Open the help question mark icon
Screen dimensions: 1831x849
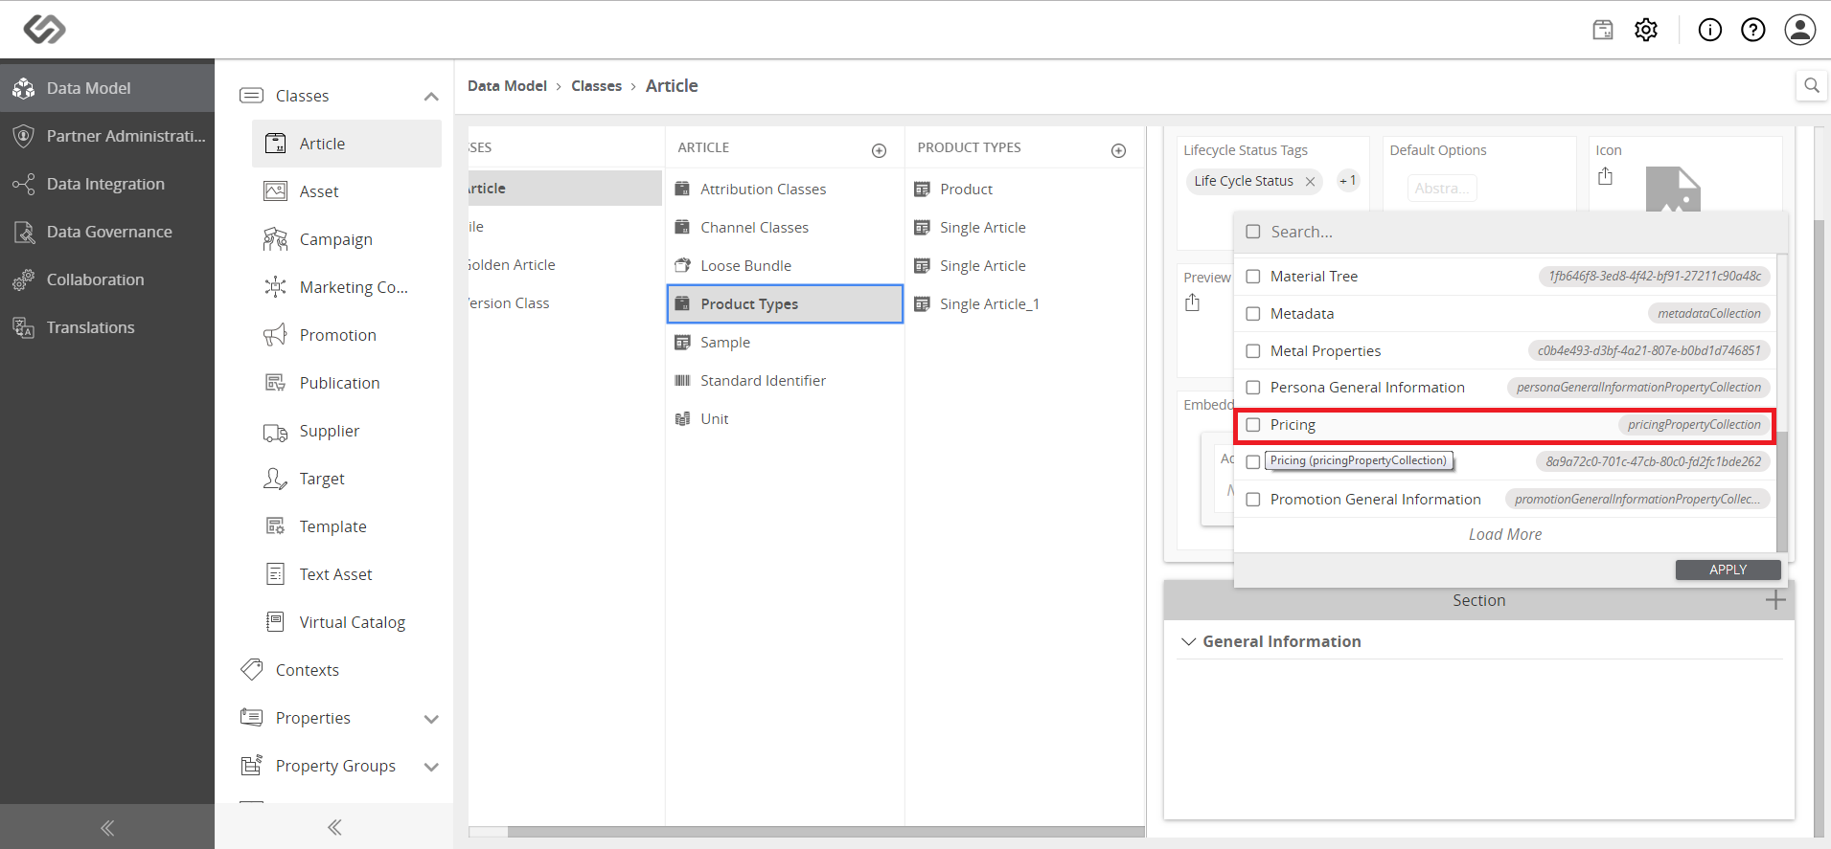click(x=1753, y=30)
